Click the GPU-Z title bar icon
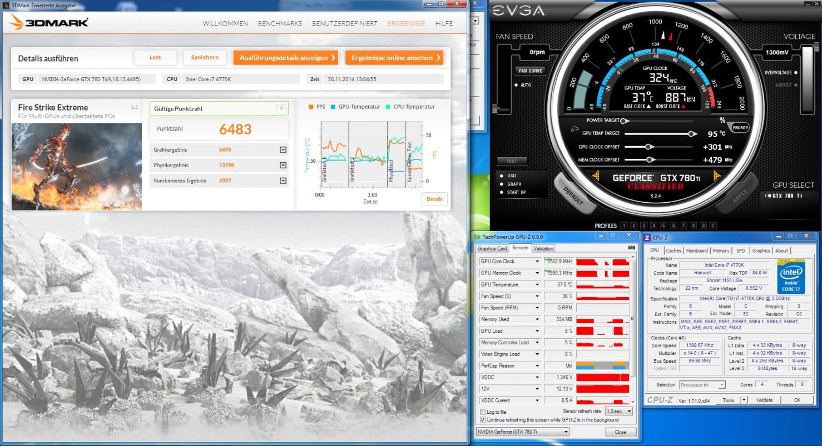Viewport: 822px width, 446px height. coord(477,237)
